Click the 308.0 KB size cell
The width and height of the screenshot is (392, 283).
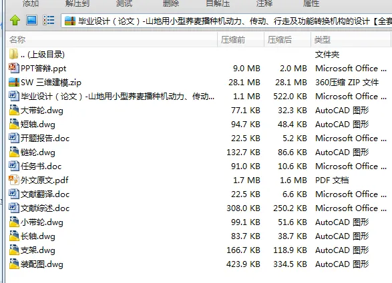243,208
